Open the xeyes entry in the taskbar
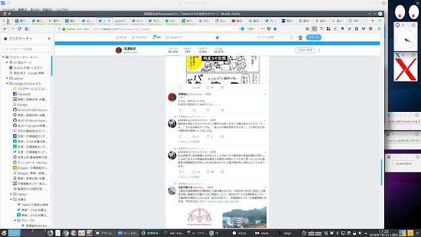 pyautogui.click(x=262, y=233)
